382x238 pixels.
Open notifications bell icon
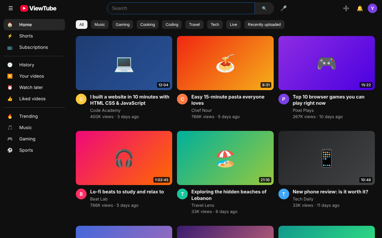tap(360, 8)
